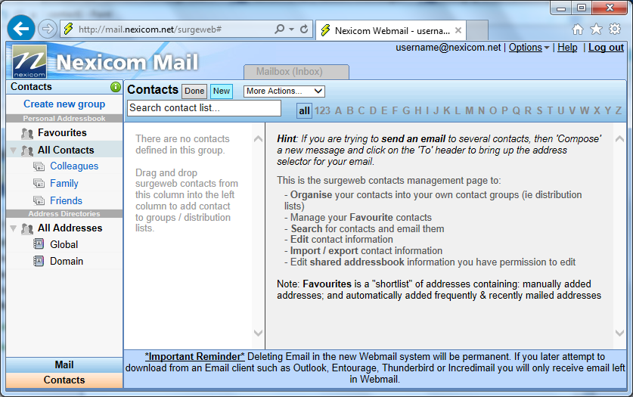Open the new blank browser tab
This screenshot has width=633, height=397.
tap(477, 30)
